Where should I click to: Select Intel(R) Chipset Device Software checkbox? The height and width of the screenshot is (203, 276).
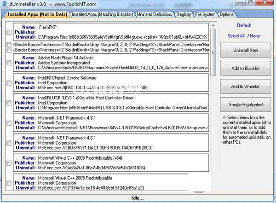pos(9,83)
